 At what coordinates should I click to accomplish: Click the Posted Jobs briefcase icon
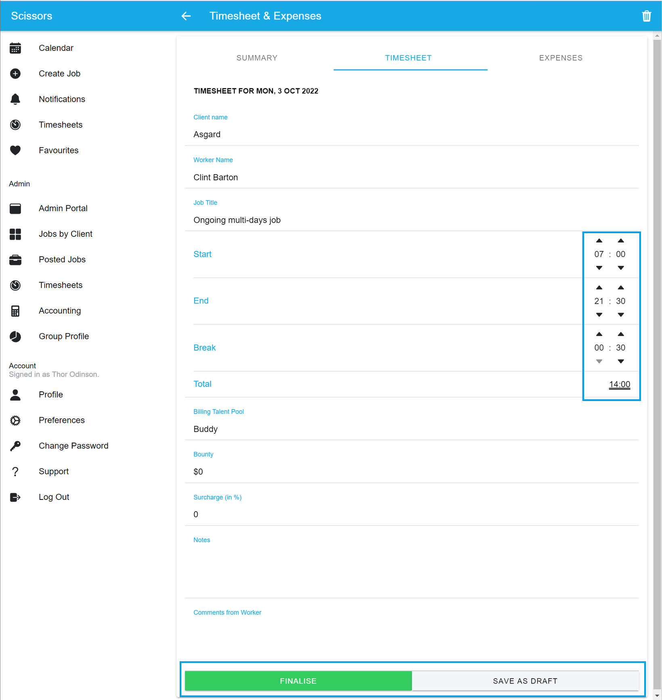tap(15, 260)
